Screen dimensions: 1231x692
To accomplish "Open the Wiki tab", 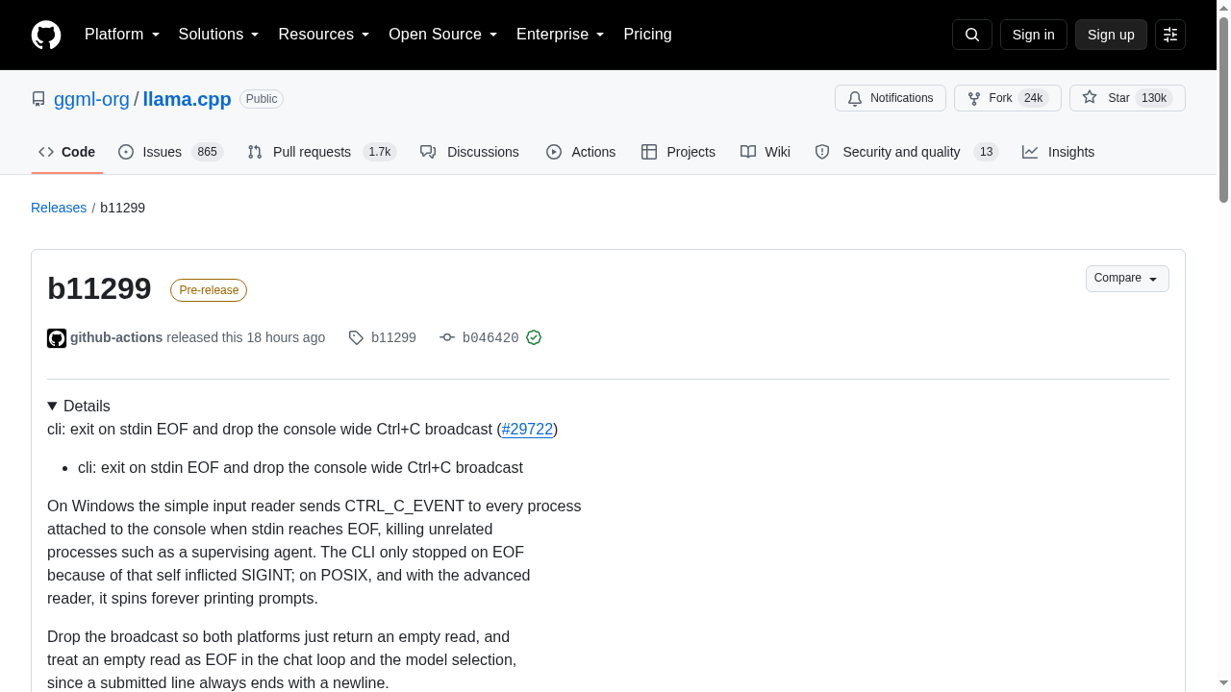I will pos(766,152).
